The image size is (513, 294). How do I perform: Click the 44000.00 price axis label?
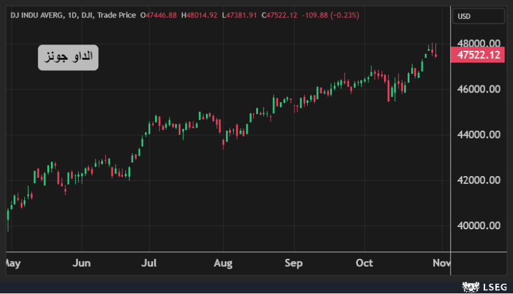(x=478, y=134)
